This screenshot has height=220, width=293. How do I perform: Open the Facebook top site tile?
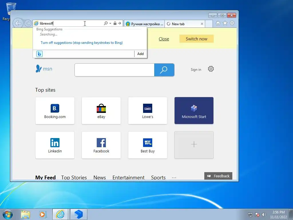[x=101, y=145]
